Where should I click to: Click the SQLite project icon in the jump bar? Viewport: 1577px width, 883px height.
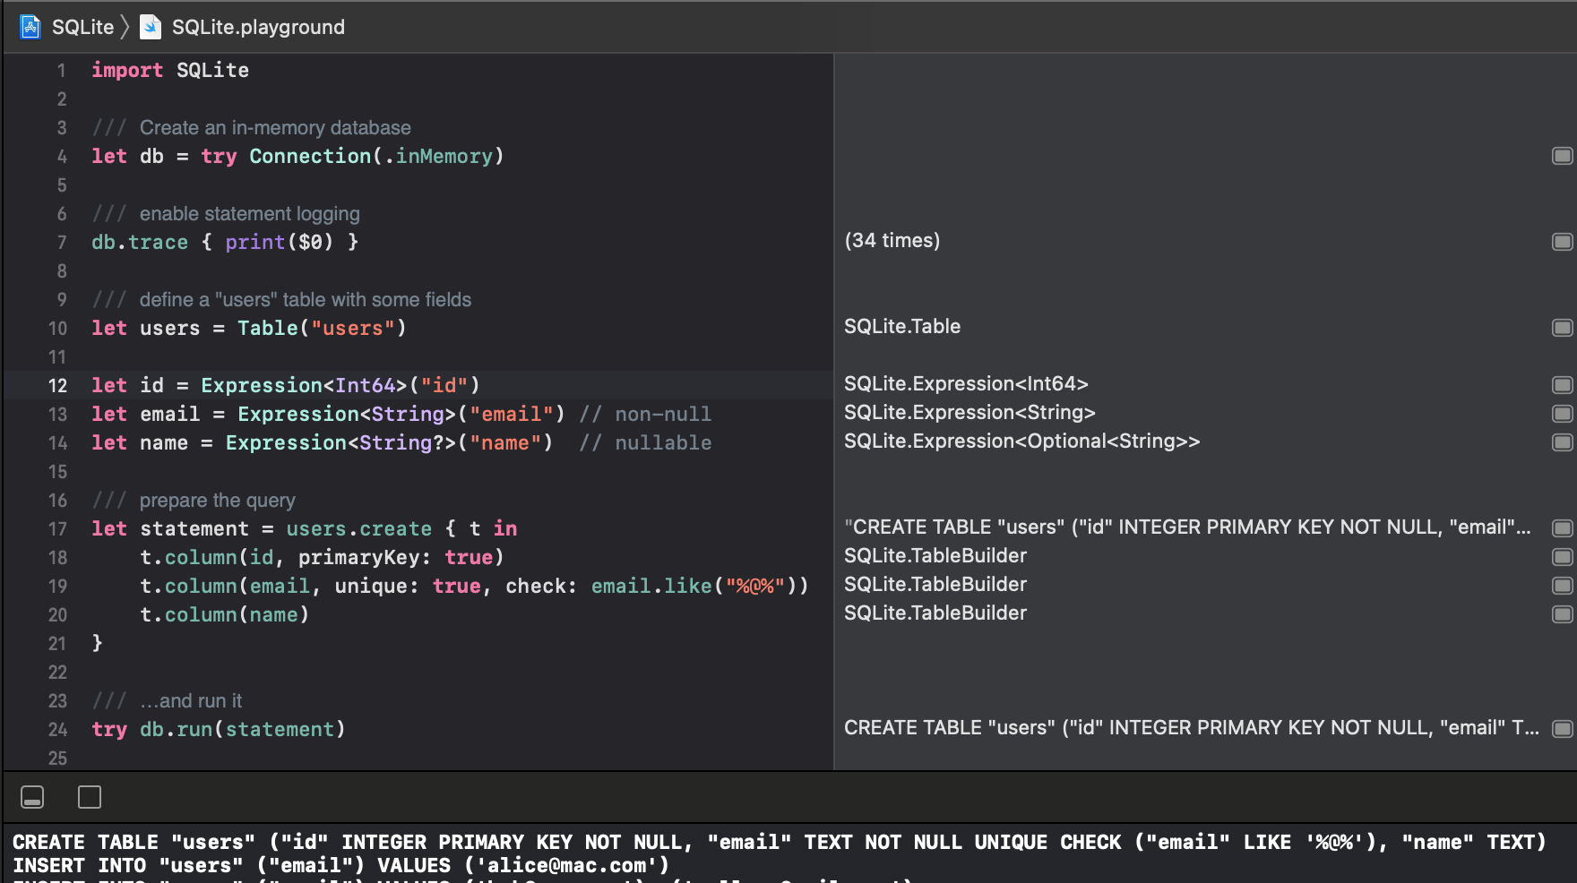[x=30, y=27]
